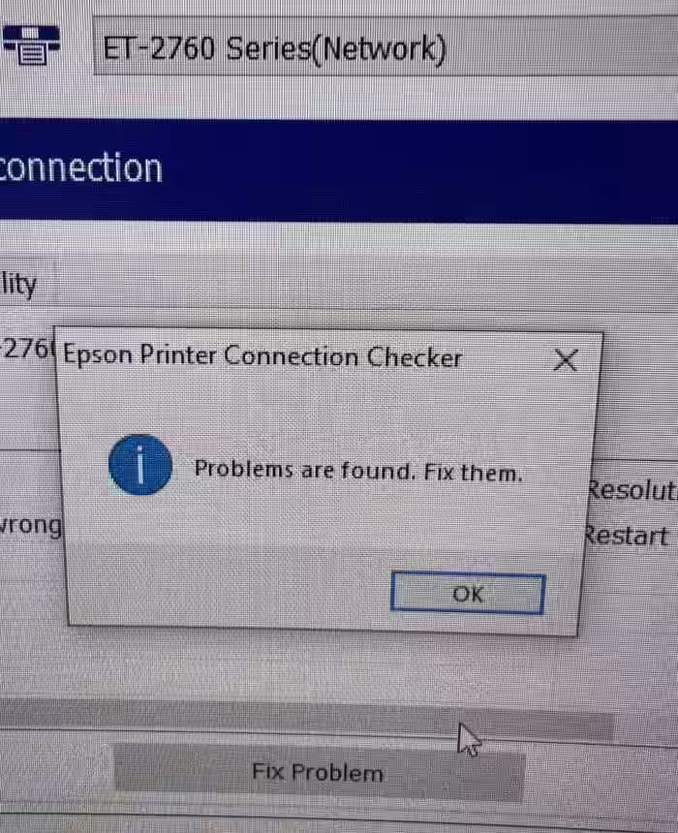Click the "Problems are found. Fix them." message
The height and width of the screenshot is (833, 678).
coord(358,471)
